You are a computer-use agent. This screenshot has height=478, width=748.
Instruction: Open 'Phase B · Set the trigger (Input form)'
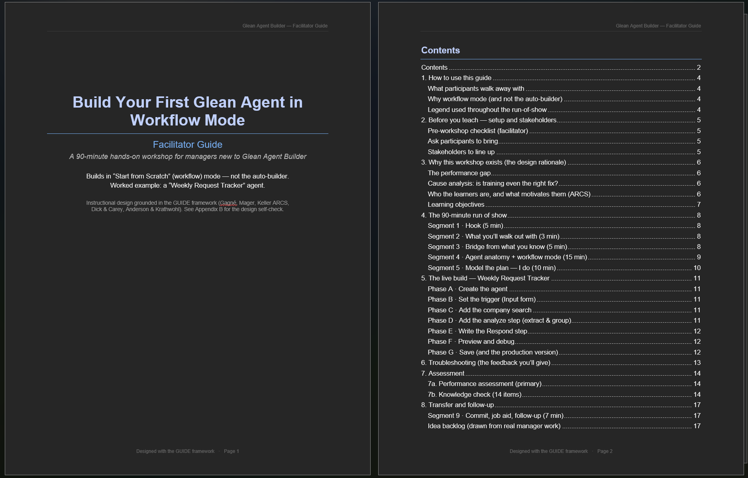pos(564,300)
